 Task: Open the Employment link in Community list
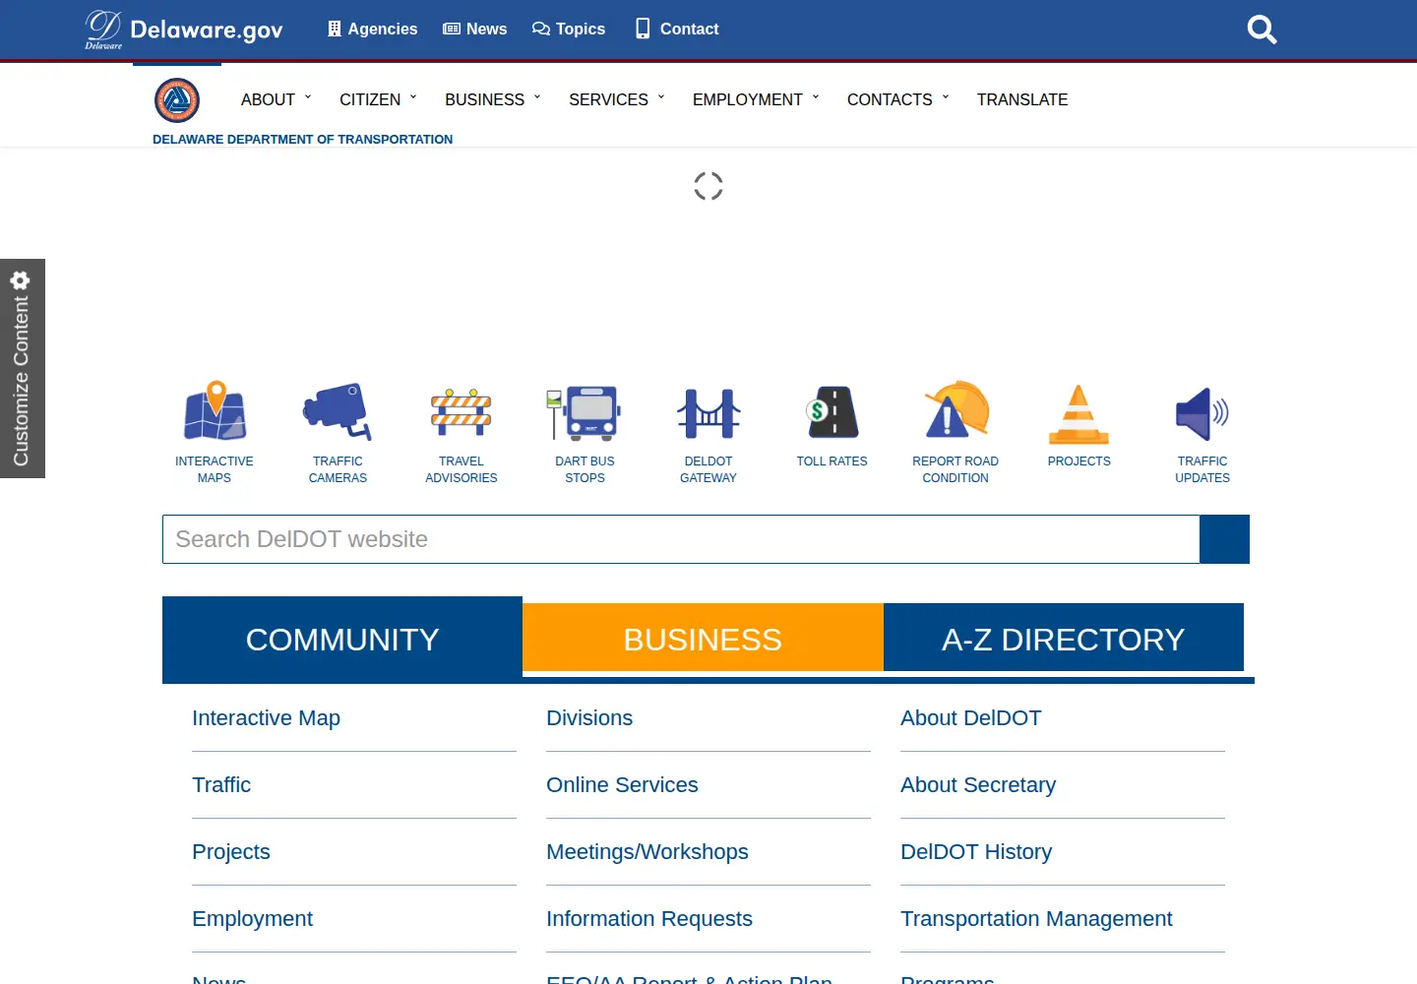pyautogui.click(x=252, y=919)
